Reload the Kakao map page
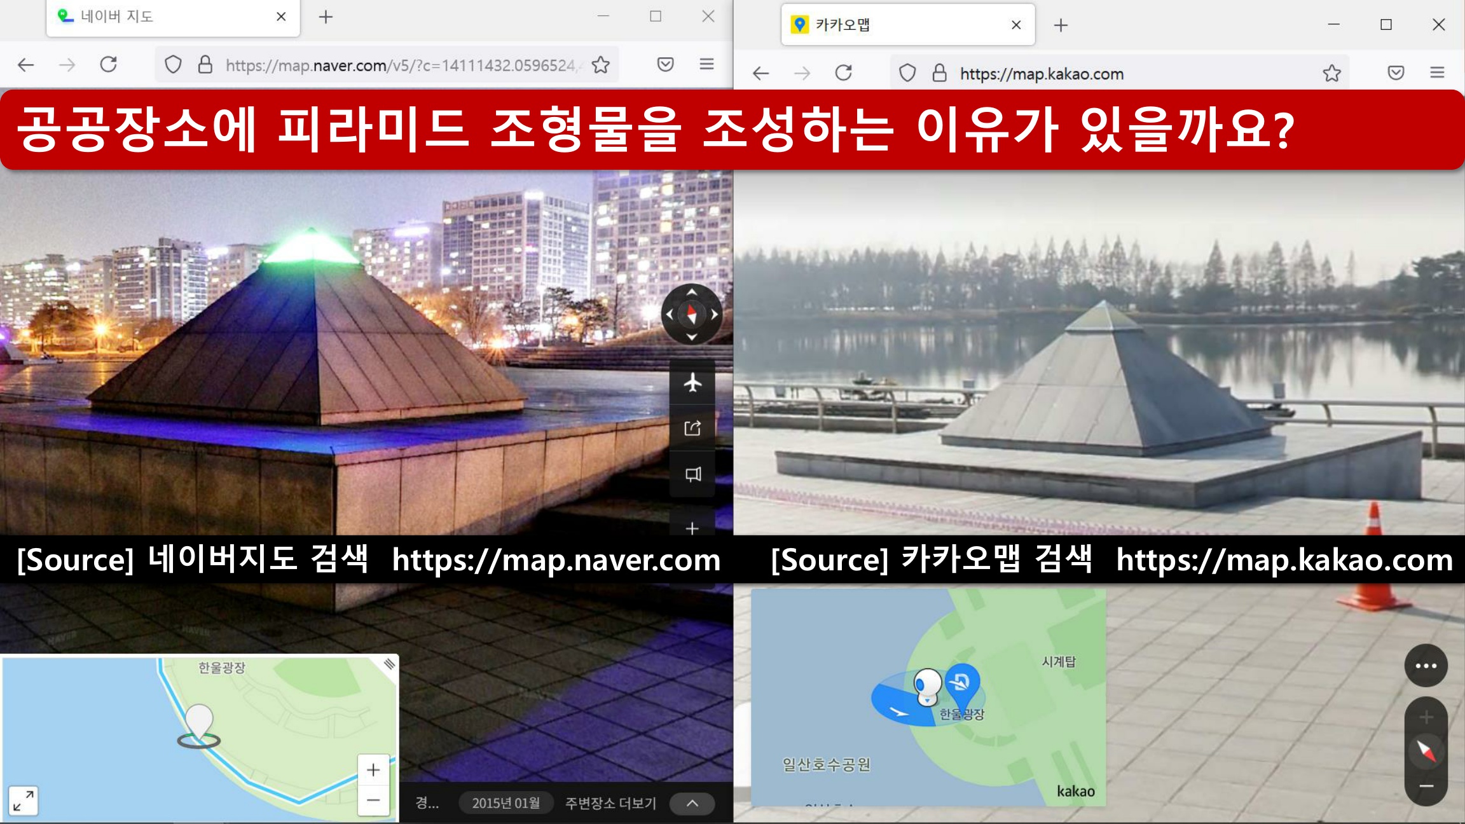This screenshot has height=824, width=1465. pyautogui.click(x=844, y=73)
